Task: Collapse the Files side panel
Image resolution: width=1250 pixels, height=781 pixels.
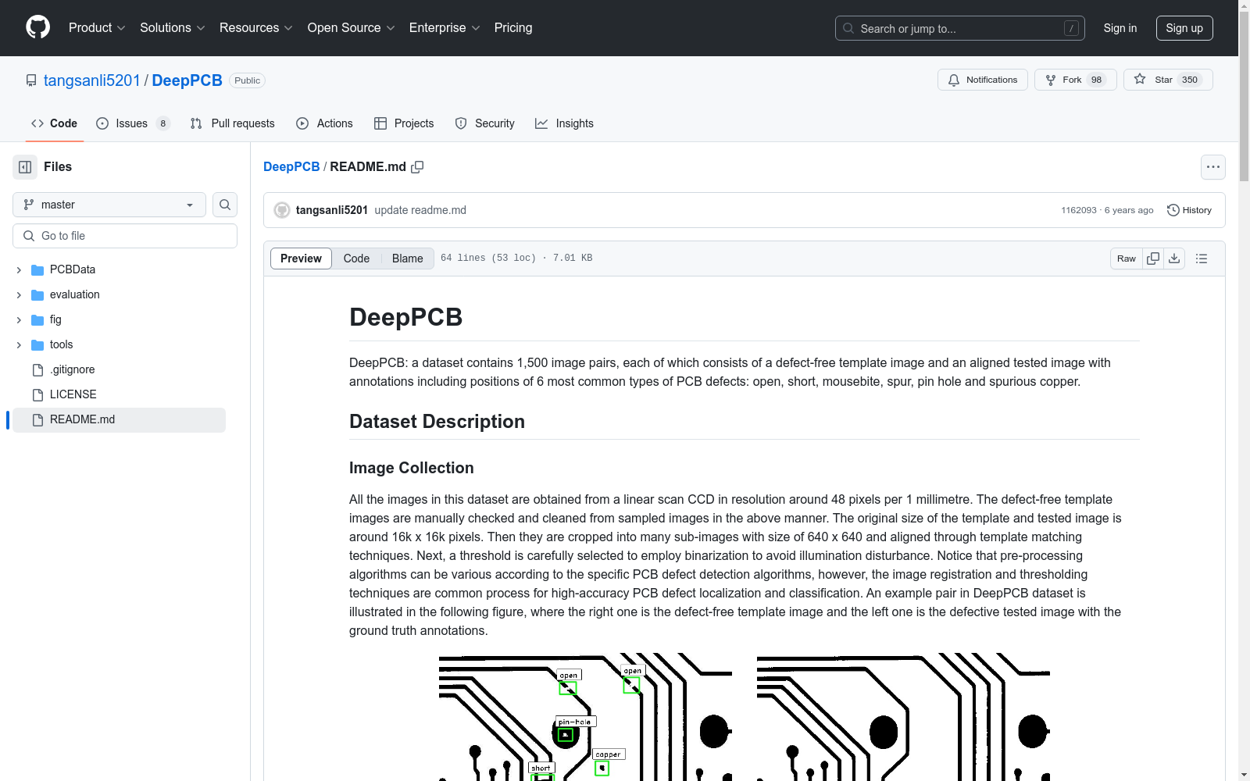Action: [25, 167]
